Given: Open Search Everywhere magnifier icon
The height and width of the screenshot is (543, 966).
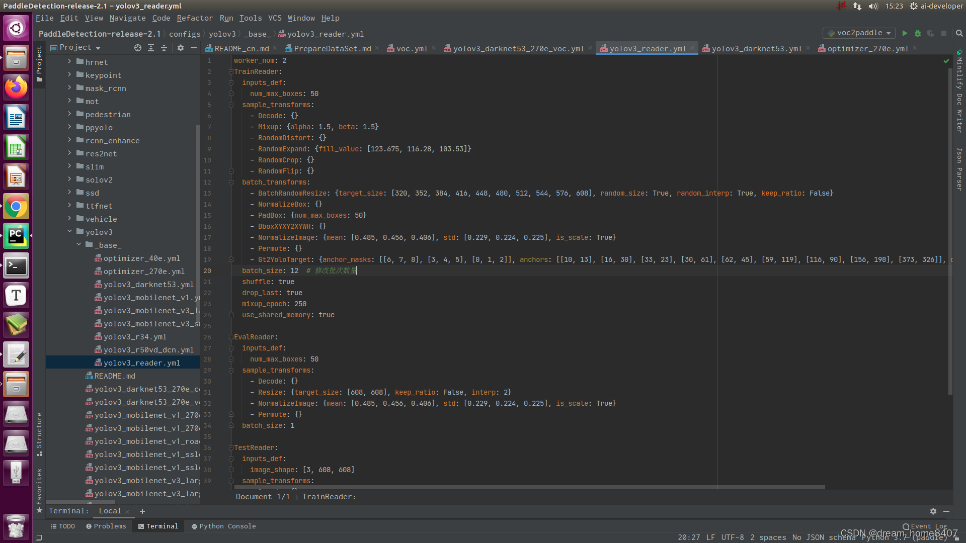Looking at the screenshot, I should (959, 33).
